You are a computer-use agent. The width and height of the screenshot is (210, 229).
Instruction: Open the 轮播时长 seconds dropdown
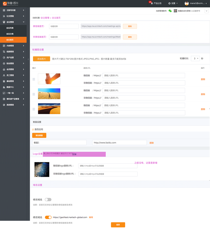(x=195, y=59)
